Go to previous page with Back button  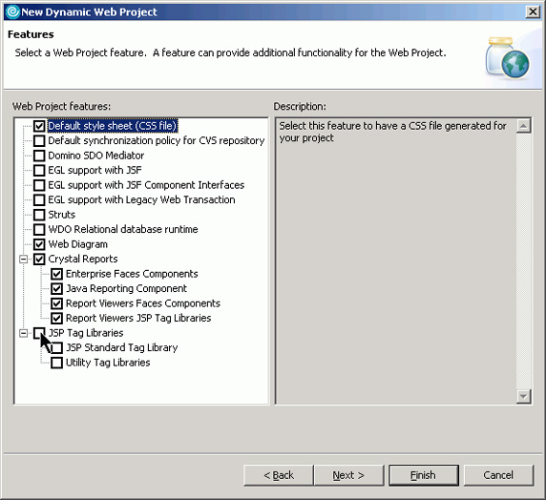(x=279, y=475)
